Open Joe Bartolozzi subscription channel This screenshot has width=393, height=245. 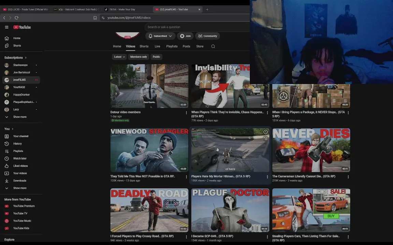click(21, 72)
